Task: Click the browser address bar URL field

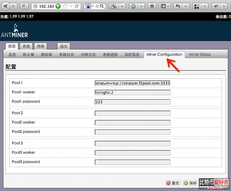Action: coord(47,6)
